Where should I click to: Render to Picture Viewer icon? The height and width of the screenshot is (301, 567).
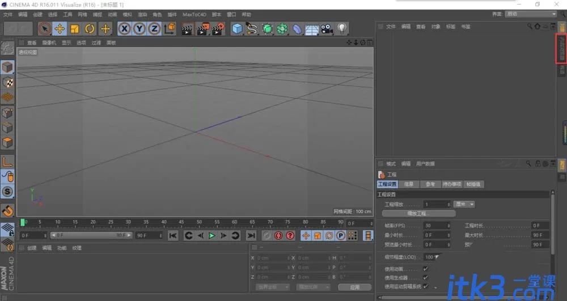coord(202,29)
